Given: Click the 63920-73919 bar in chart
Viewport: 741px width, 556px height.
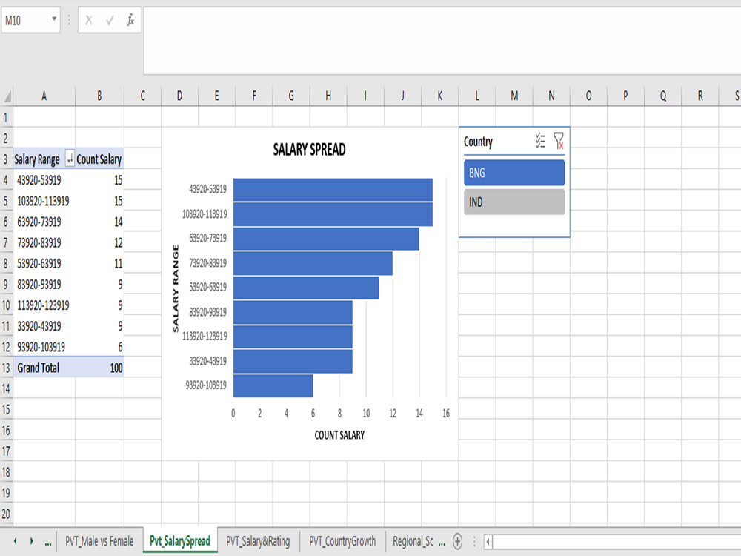Looking at the screenshot, I should (326, 239).
